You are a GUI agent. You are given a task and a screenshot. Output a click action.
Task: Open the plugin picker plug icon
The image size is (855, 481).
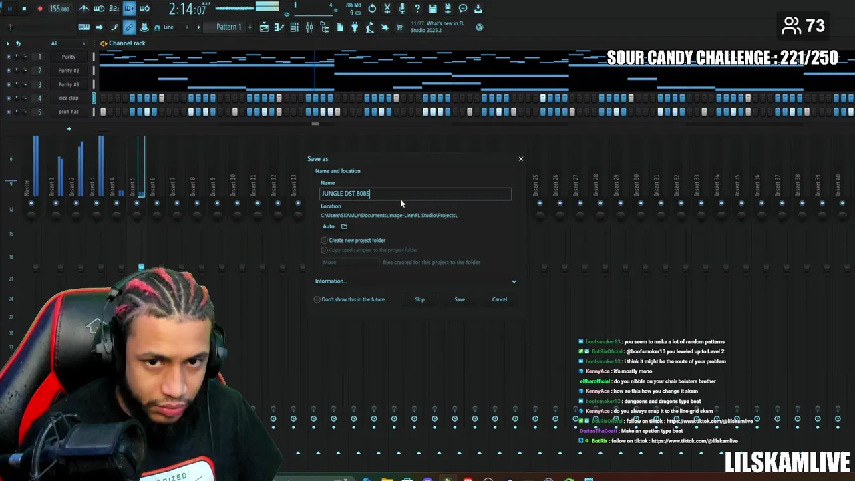pyautogui.click(x=355, y=27)
